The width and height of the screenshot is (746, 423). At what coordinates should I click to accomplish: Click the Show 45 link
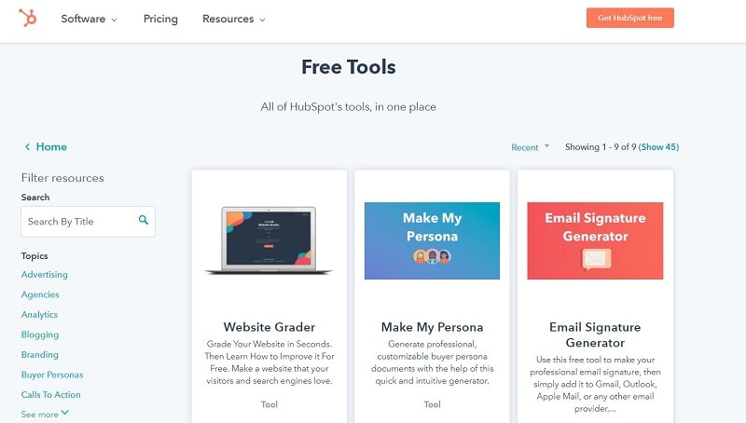658,147
